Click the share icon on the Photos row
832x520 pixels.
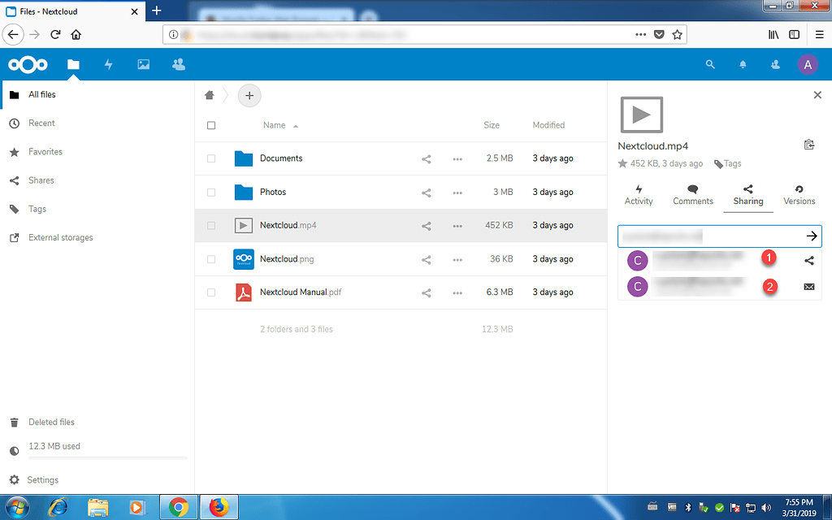coord(426,192)
